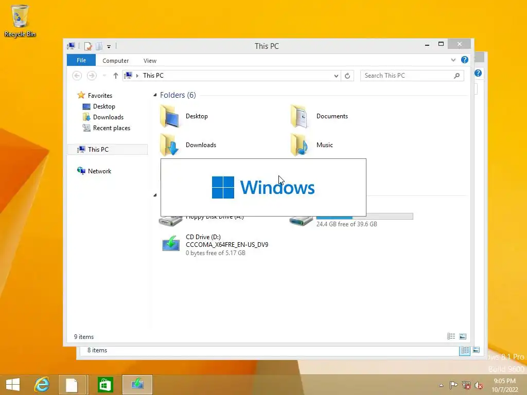Open the recent locations dropdown arrow
The height and width of the screenshot is (395, 527).
(104, 76)
